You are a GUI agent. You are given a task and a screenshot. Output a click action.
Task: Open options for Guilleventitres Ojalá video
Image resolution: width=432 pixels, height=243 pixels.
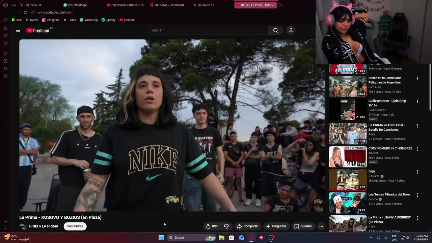tap(417, 102)
